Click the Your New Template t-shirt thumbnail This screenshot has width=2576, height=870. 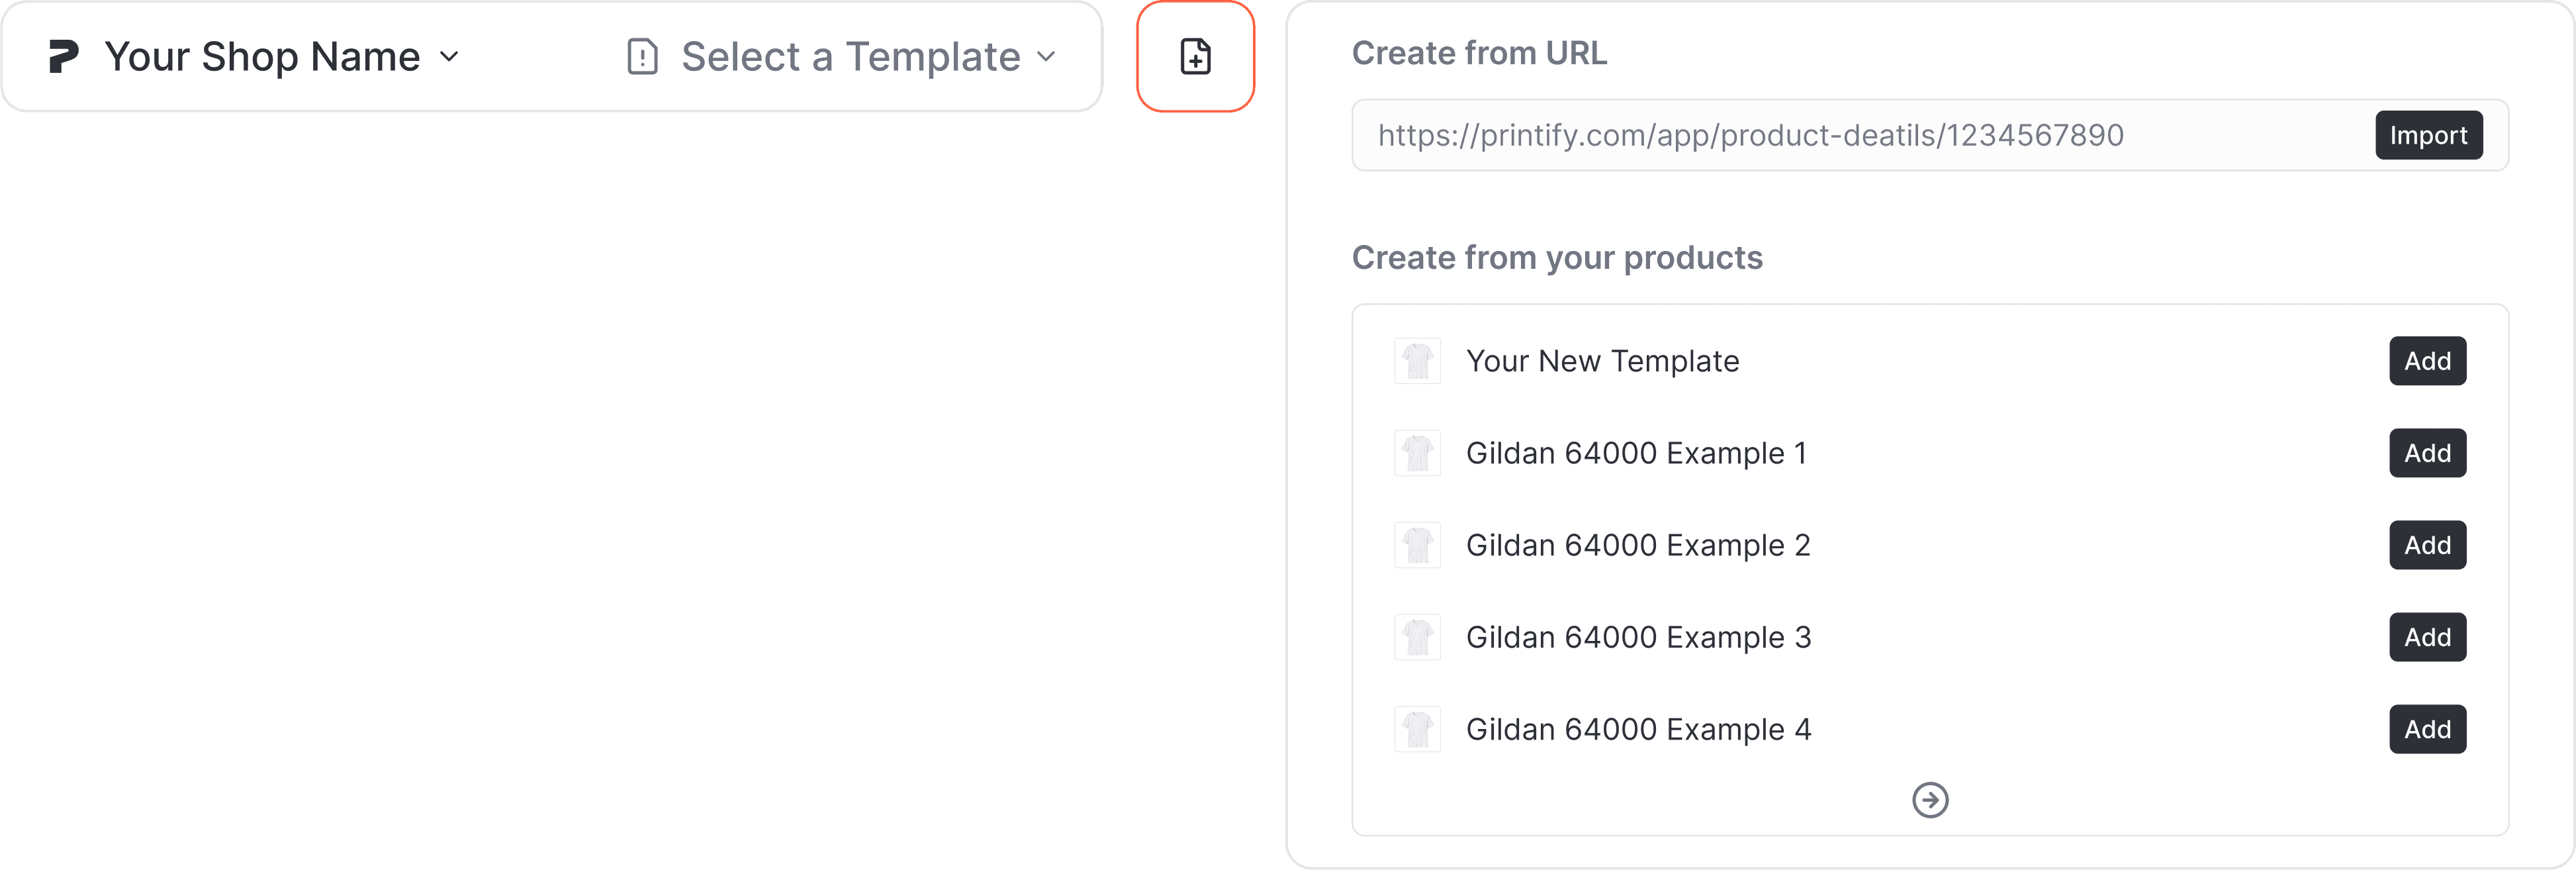1417,361
